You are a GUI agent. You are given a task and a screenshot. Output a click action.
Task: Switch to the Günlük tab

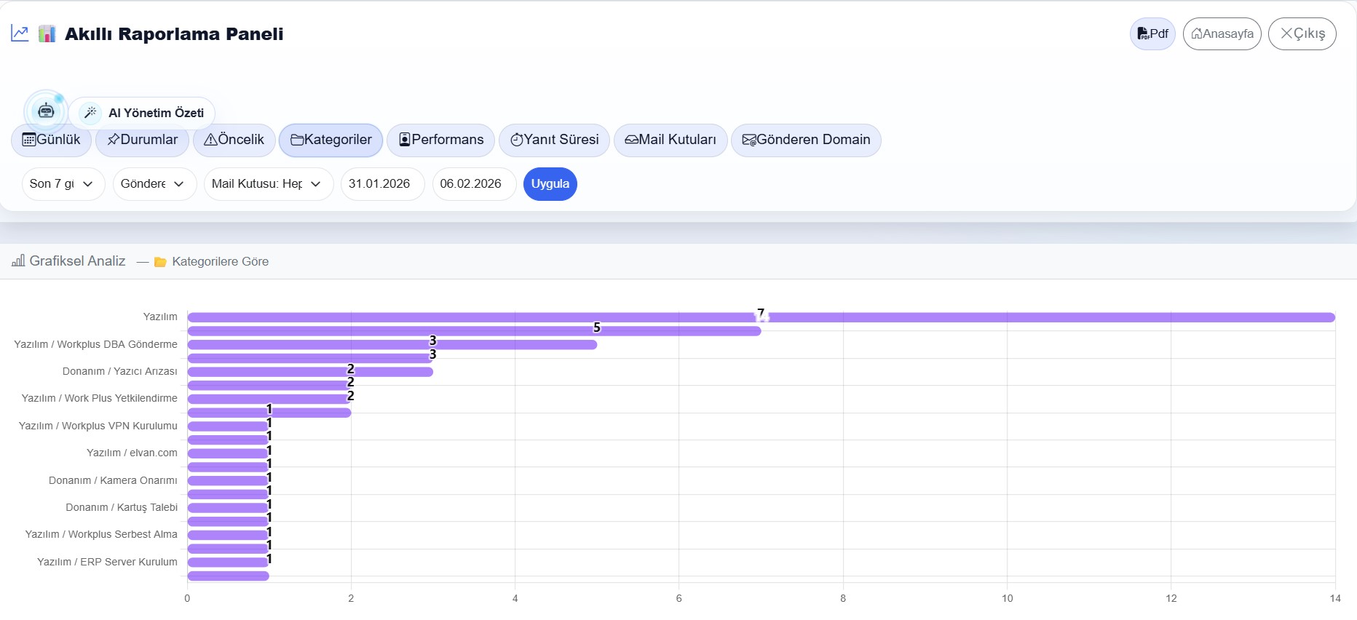(x=51, y=140)
